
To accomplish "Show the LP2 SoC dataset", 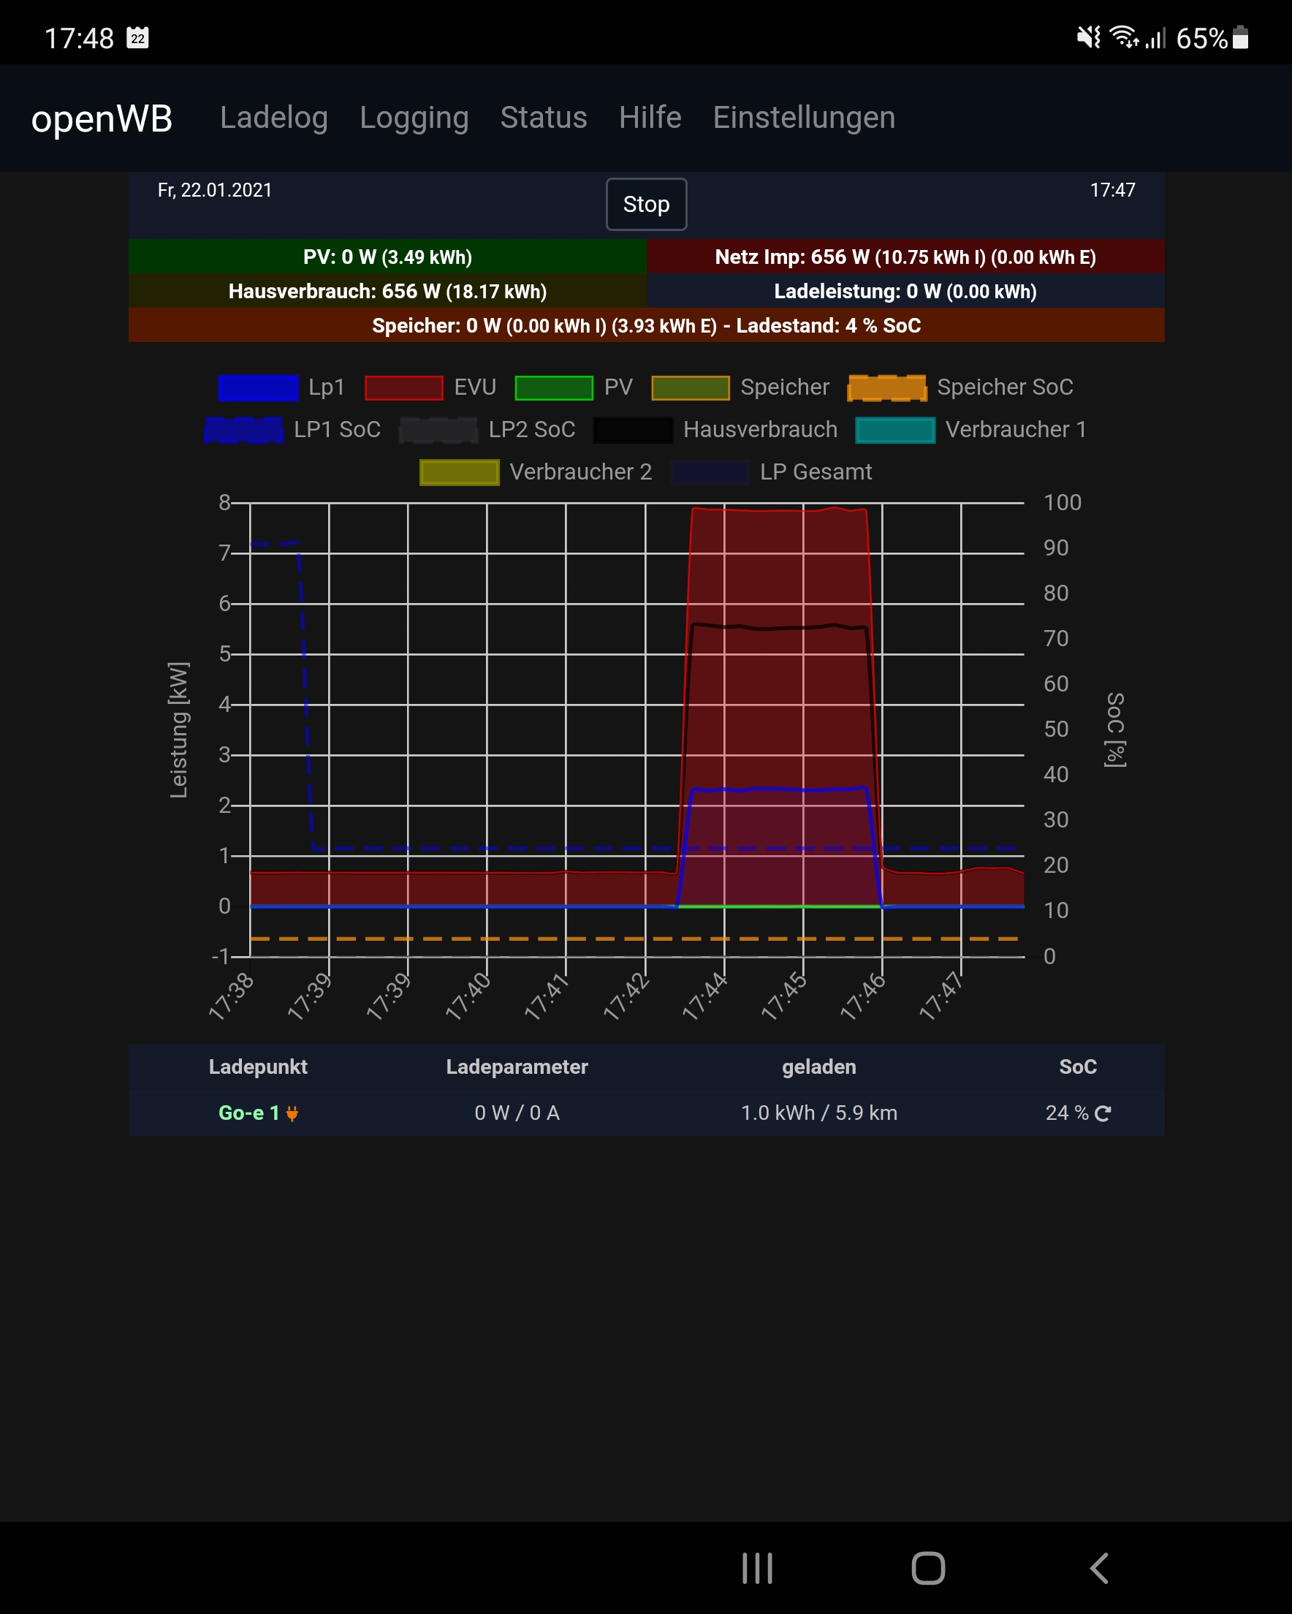I will pyautogui.click(x=438, y=431).
